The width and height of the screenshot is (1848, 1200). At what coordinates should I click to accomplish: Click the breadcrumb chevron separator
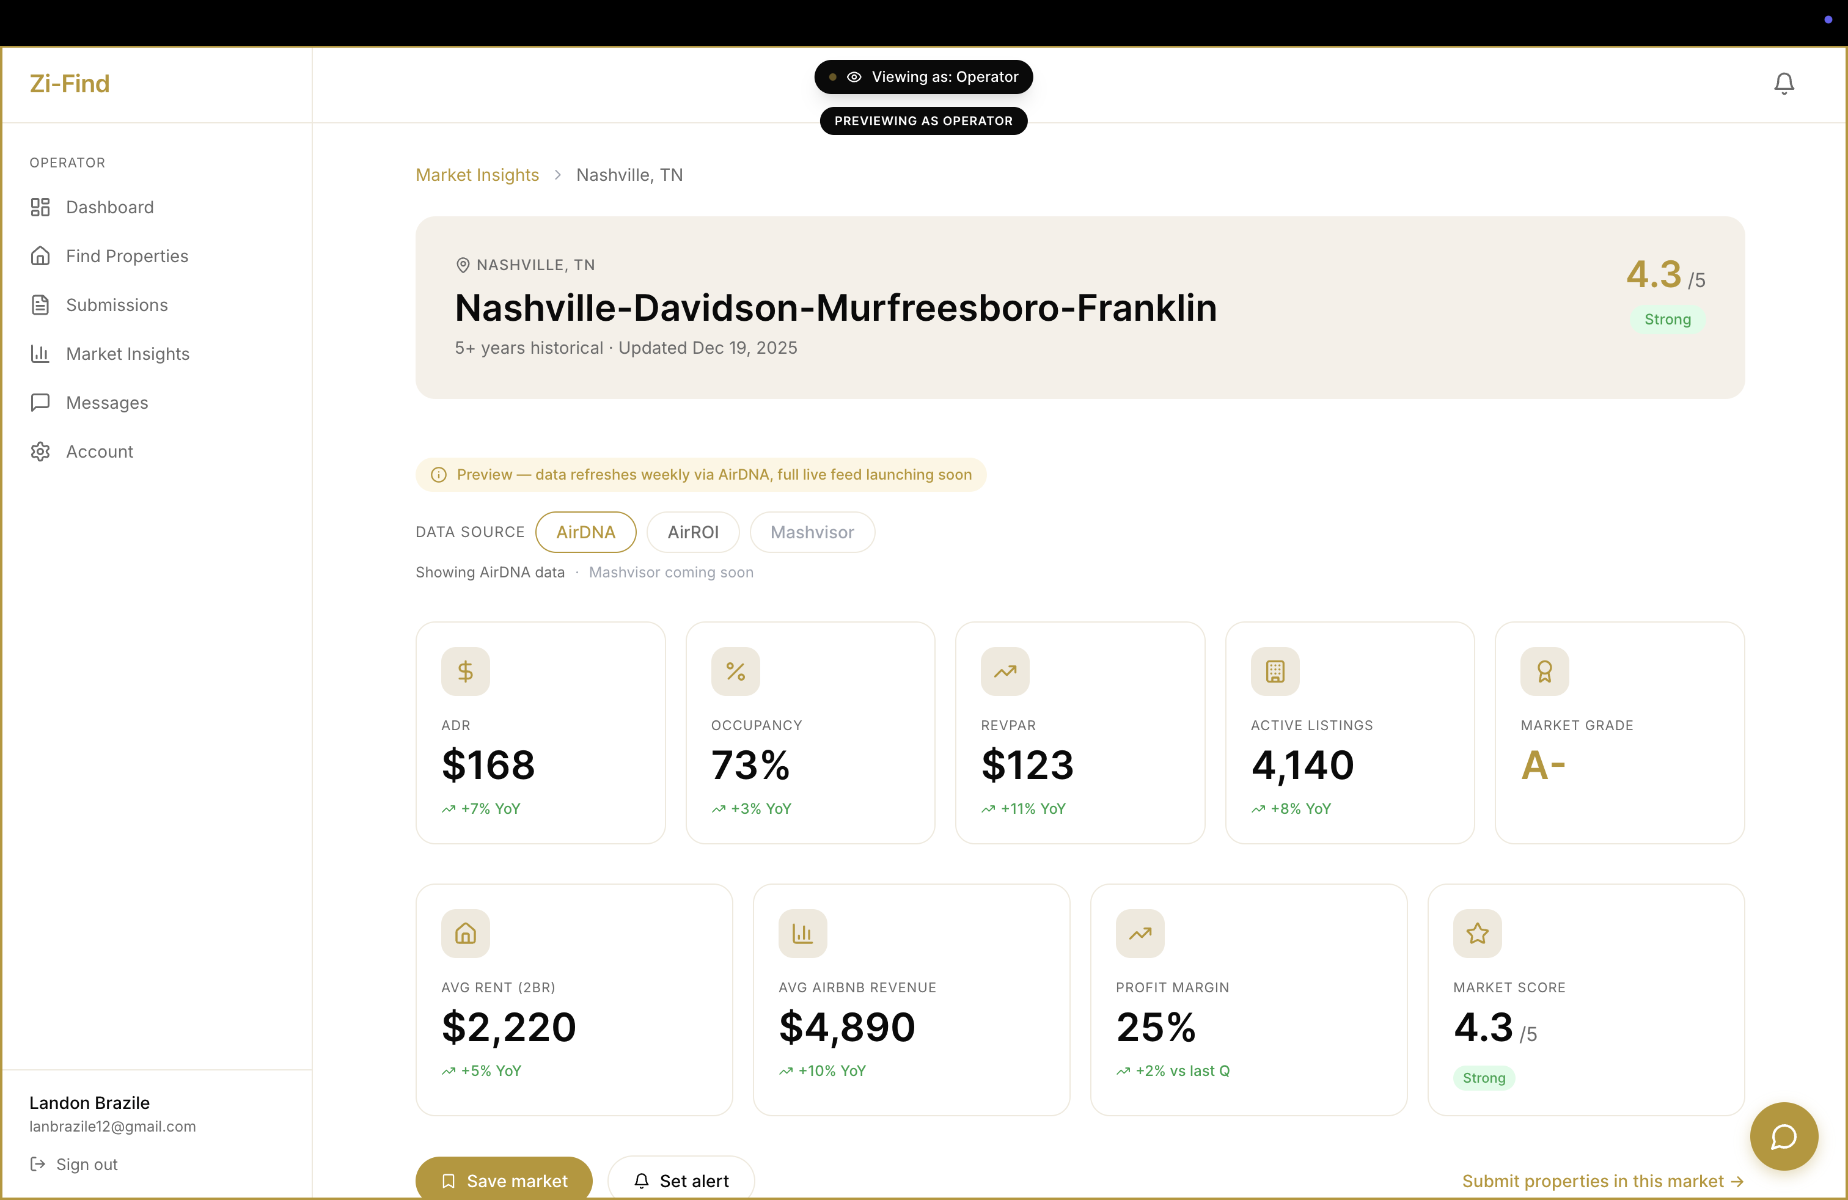[557, 175]
